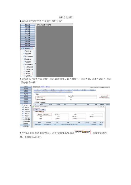Select 入库综合查询 tree item in first screenshot
Viewport: 131px width, 185px height.
pos(29,67)
